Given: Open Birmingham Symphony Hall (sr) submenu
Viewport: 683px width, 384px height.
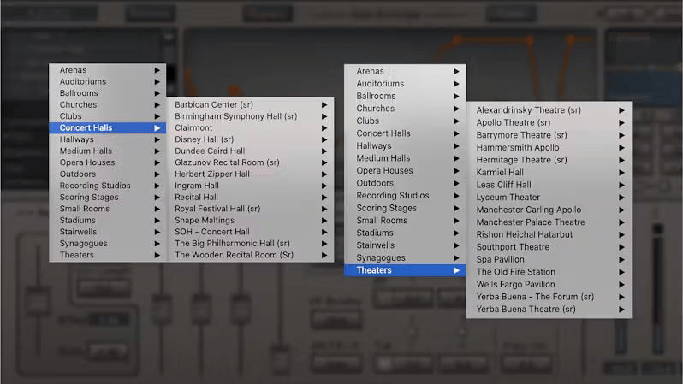Looking at the screenshot, I should (250, 116).
